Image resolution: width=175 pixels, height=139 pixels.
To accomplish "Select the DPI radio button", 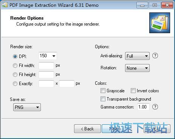I will coord(15,57).
